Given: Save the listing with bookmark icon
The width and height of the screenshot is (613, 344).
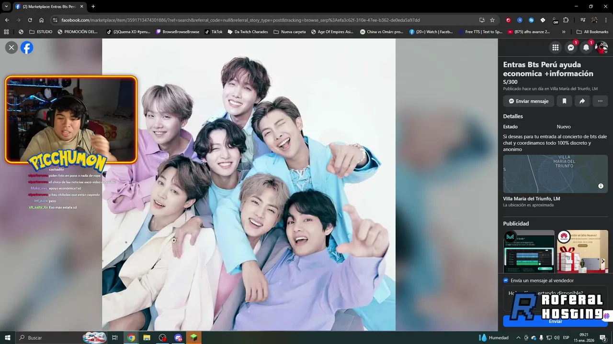Looking at the screenshot, I should point(564,101).
